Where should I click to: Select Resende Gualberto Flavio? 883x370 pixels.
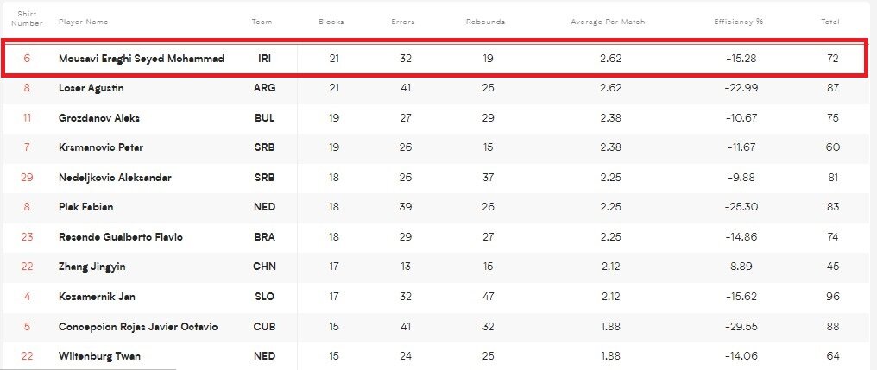[120, 237]
